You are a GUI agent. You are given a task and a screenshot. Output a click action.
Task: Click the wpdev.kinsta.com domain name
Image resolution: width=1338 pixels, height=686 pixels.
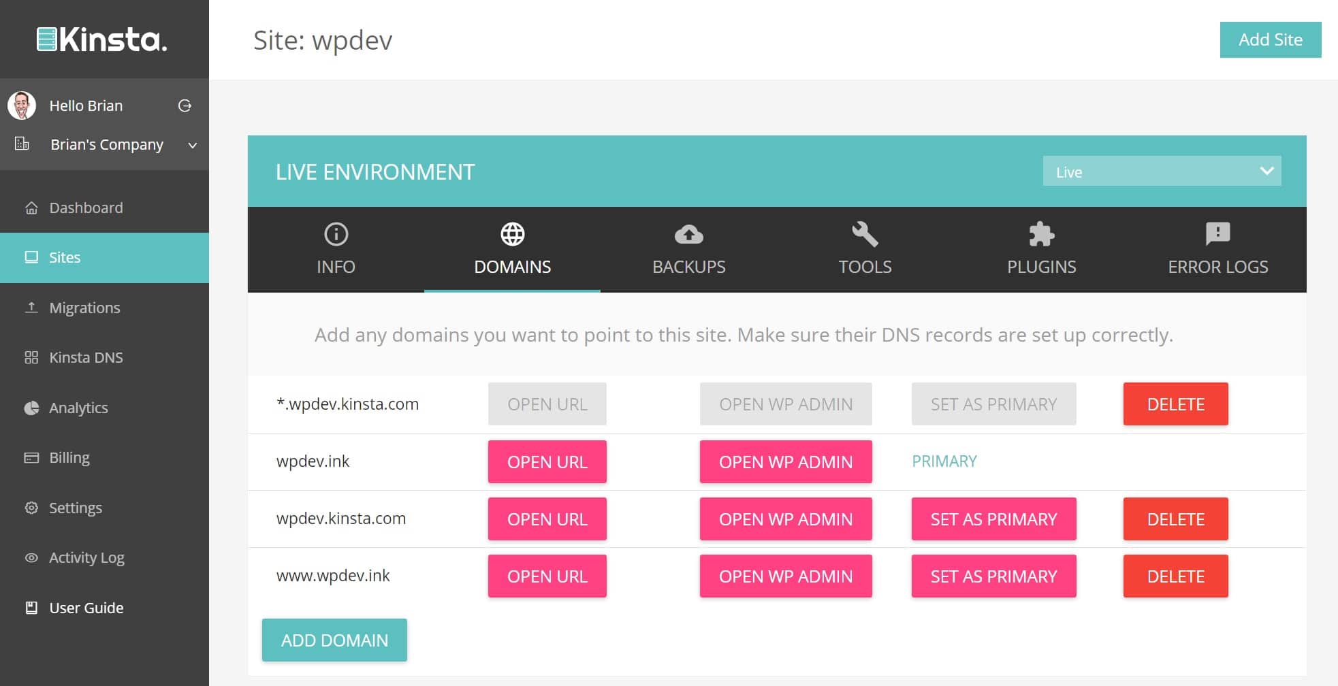(341, 518)
